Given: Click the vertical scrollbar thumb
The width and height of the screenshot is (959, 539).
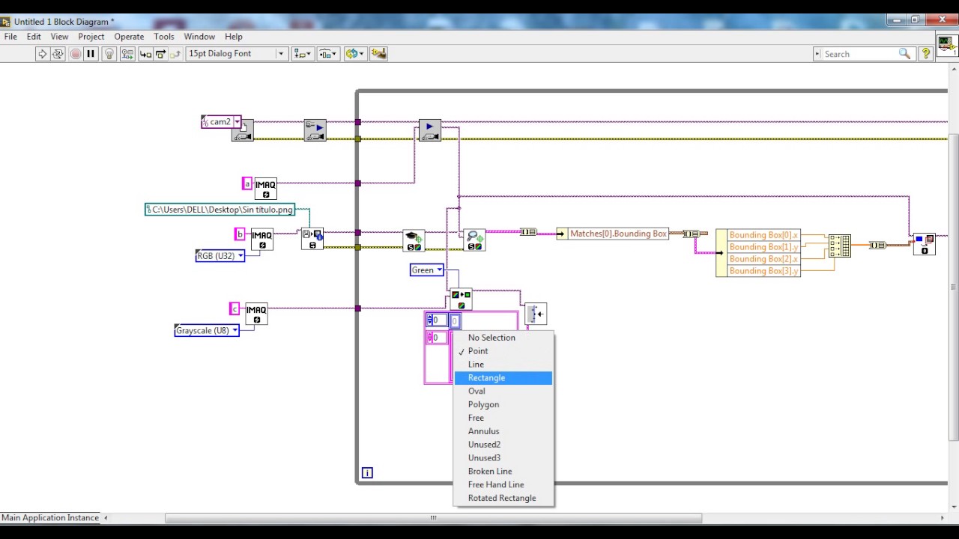Looking at the screenshot, I should [x=953, y=288].
